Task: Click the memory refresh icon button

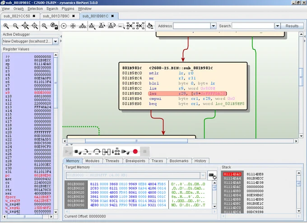Action: [x=212, y=176]
